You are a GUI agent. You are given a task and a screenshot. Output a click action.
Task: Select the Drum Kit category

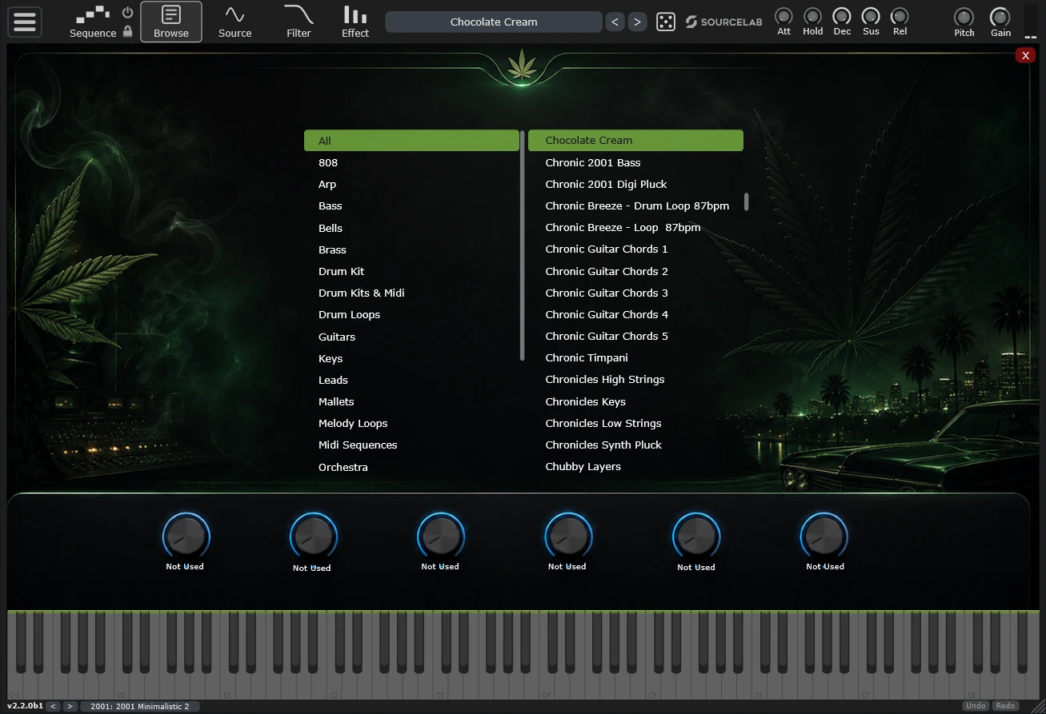click(411, 271)
